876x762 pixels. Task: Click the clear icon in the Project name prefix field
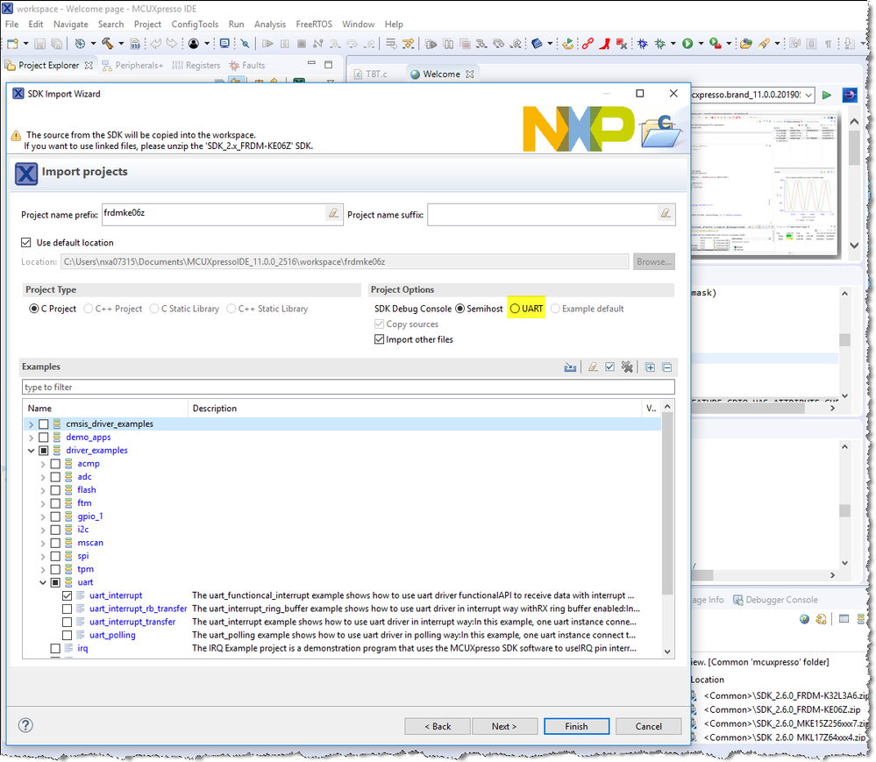click(x=332, y=214)
